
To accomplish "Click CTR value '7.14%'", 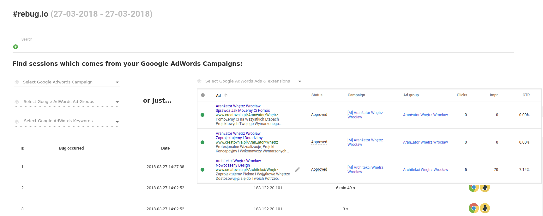I will pos(524,170).
